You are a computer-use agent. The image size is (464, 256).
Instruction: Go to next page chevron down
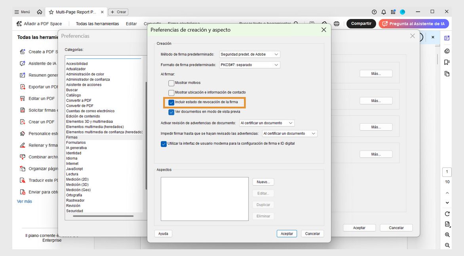tap(447, 203)
